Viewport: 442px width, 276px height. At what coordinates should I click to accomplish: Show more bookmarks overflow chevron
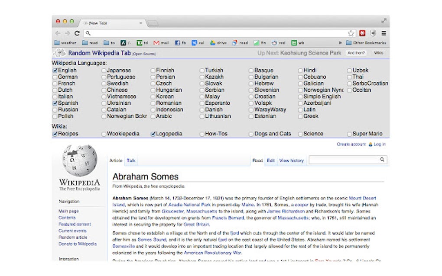(x=340, y=43)
